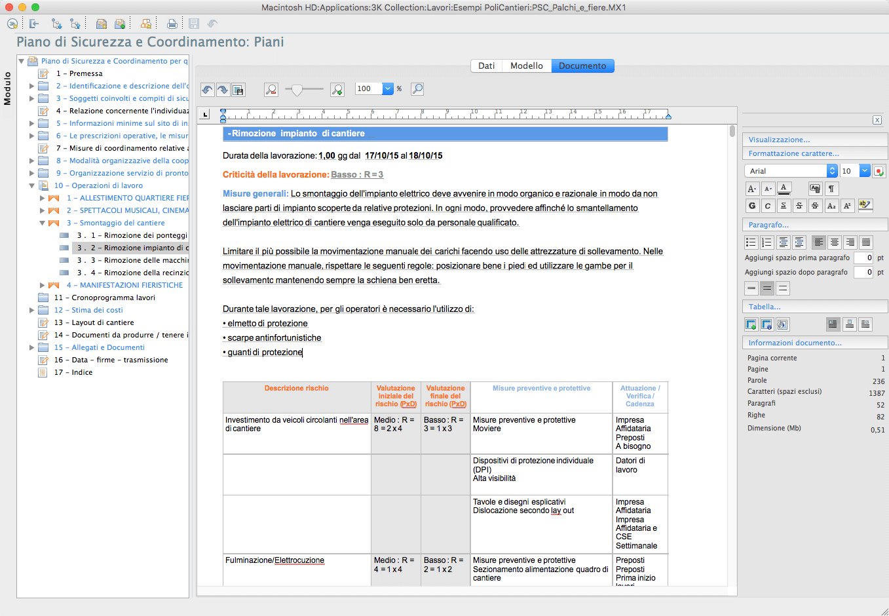The image size is (889, 616).
Task: Click the ruler tab-stop L marker
Action: pos(205,114)
